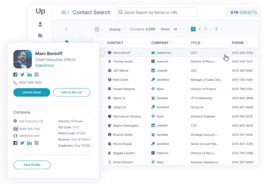Image resolution: width=264 pixels, height=184 pixels.
Task: Open the companies building sidebar icon
Action: 40,35
